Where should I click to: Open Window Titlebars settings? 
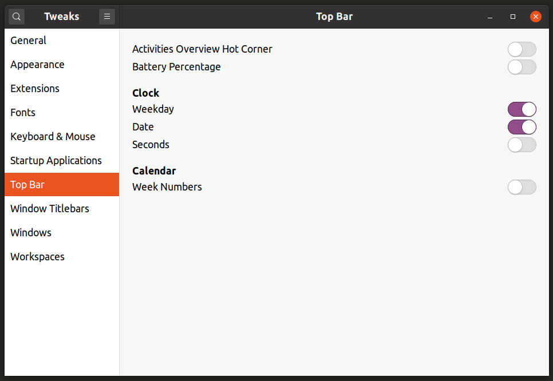coord(49,208)
